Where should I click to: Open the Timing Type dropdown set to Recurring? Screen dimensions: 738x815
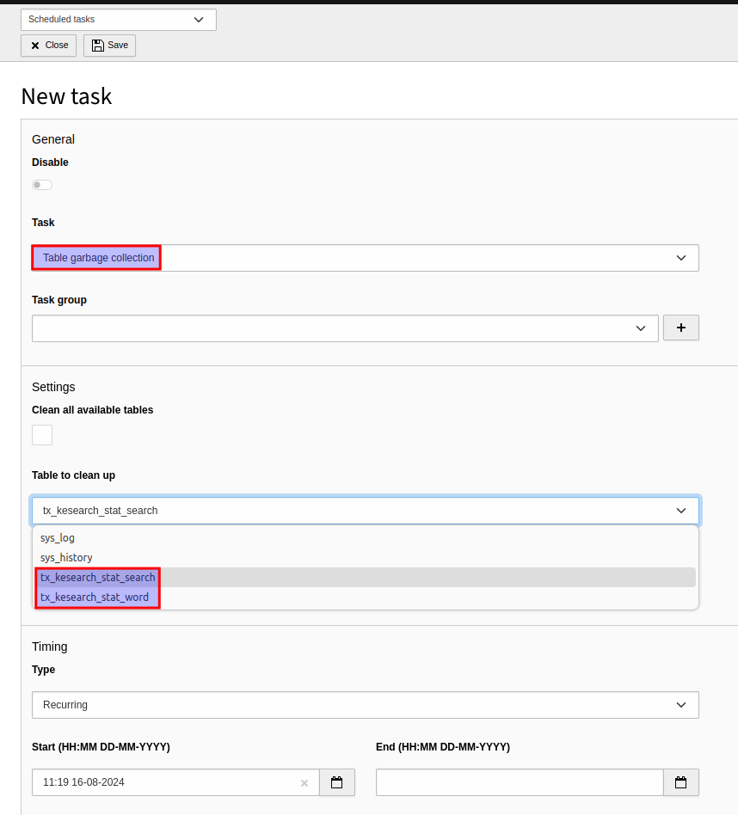365,704
